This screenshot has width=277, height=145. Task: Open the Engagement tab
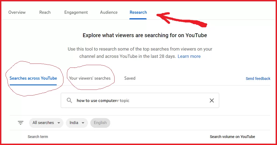[x=76, y=12]
